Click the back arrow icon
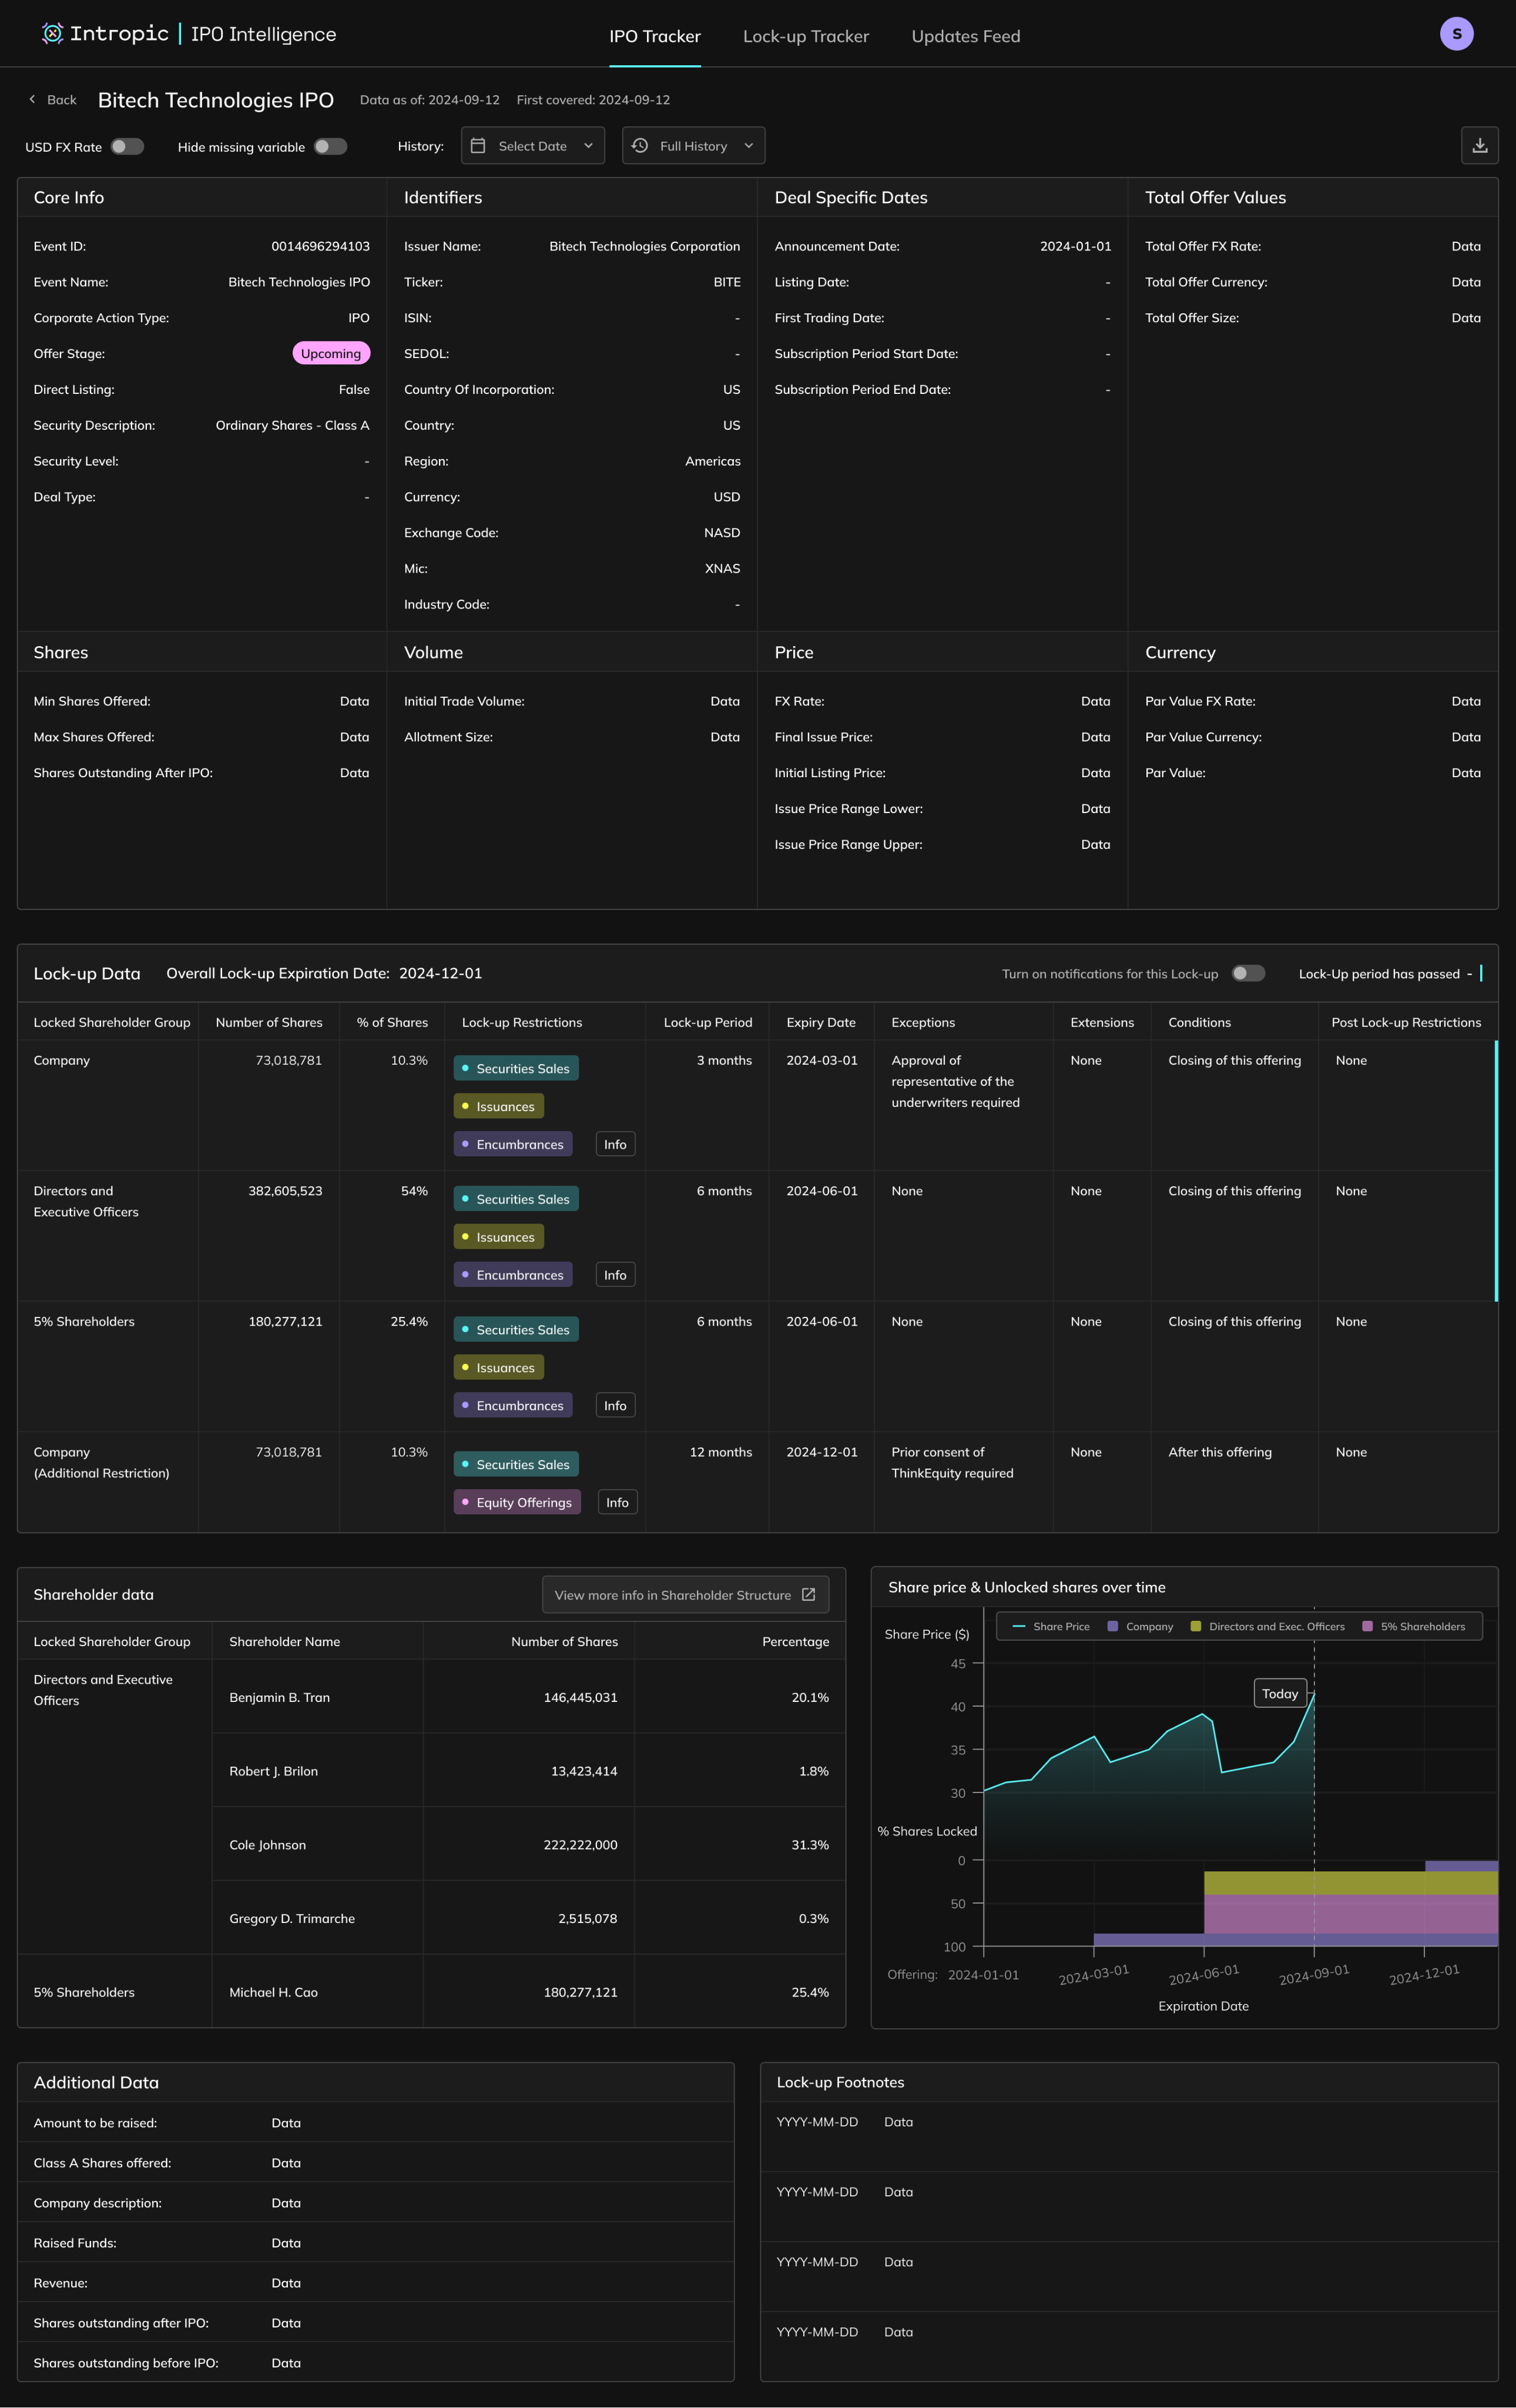This screenshot has height=2408, width=1516. pyautogui.click(x=32, y=100)
